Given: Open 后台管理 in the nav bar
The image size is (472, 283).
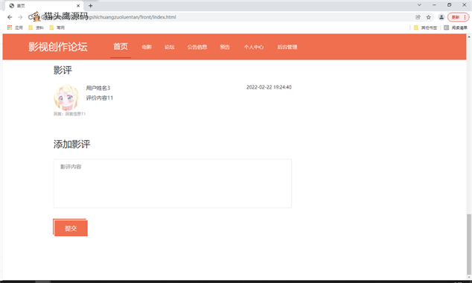Looking at the screenshot, I should point(287,47).
